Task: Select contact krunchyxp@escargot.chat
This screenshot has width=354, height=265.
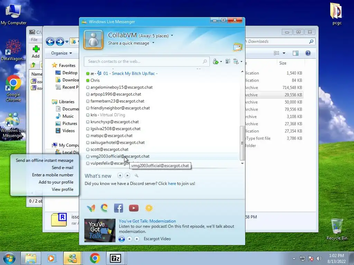Action: (114, 122)
